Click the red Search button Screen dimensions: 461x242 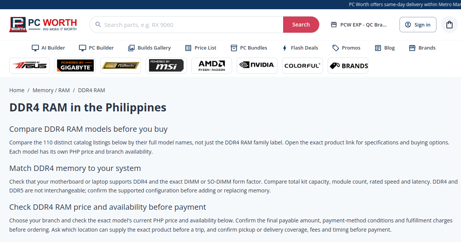click(301, 25)
